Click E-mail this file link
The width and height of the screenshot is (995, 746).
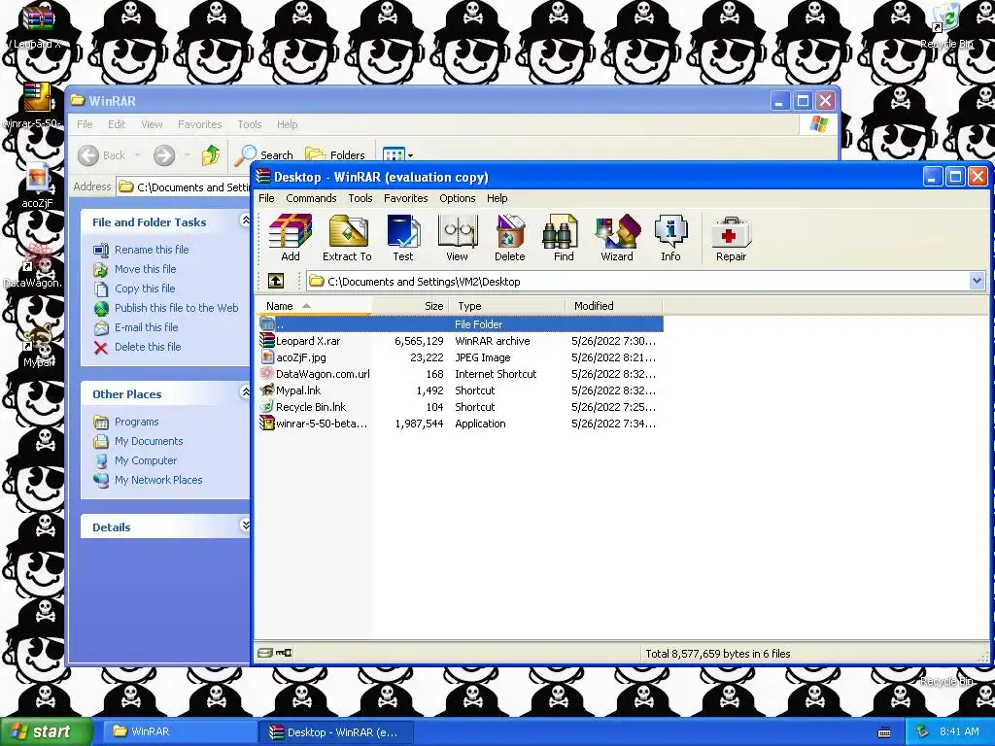[146, 327]
